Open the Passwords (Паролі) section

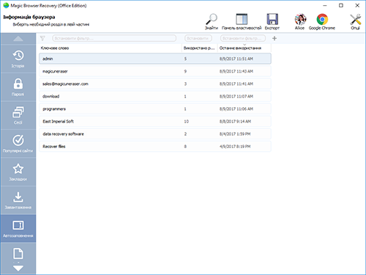pyautogui.click(x=18, y=87)
